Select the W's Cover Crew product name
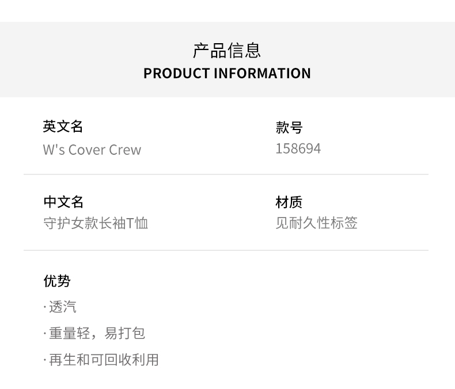 pos(92,150)
